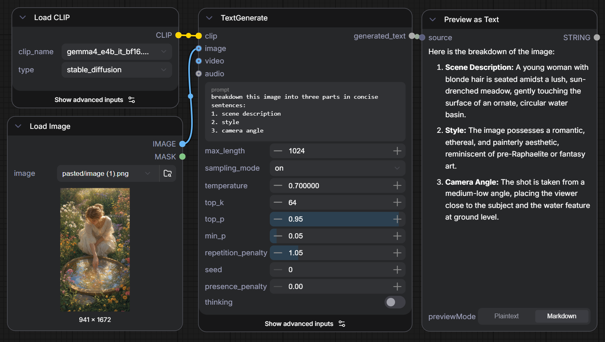Open the image file dropdown
605x342 pixels.
pos(108,173)
